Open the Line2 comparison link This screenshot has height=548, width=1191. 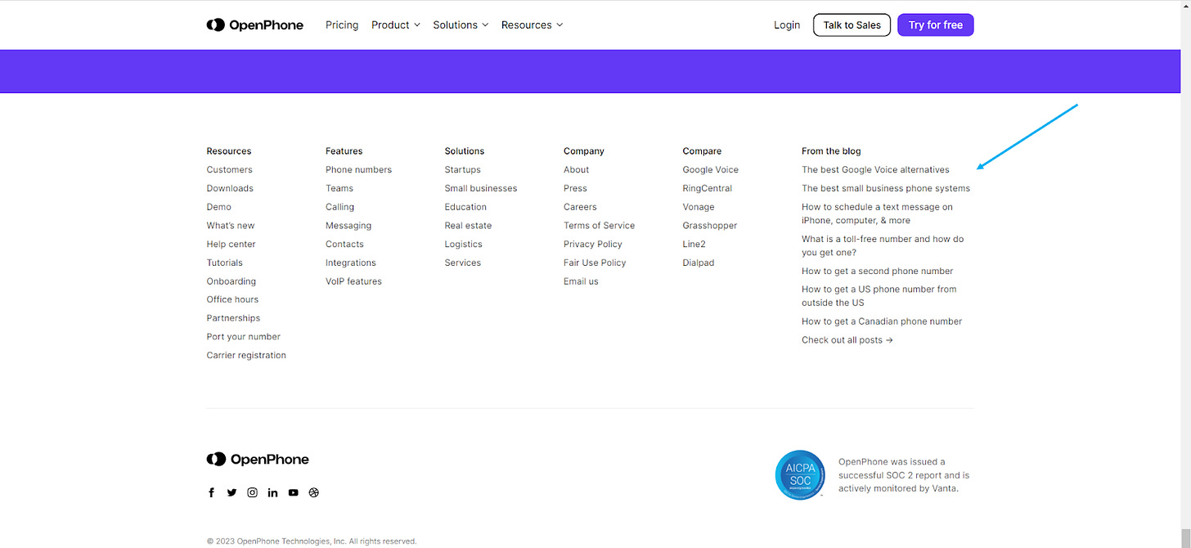coord(694,245)
